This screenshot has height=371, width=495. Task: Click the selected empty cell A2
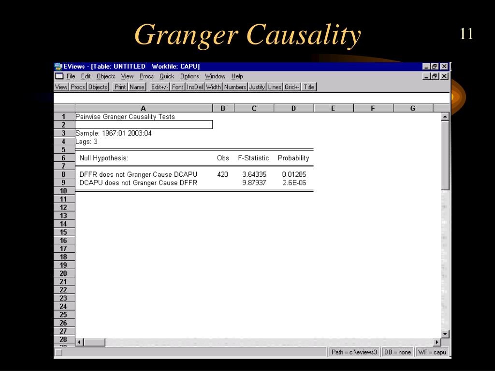pyautogui.click(x=144, y=125)
